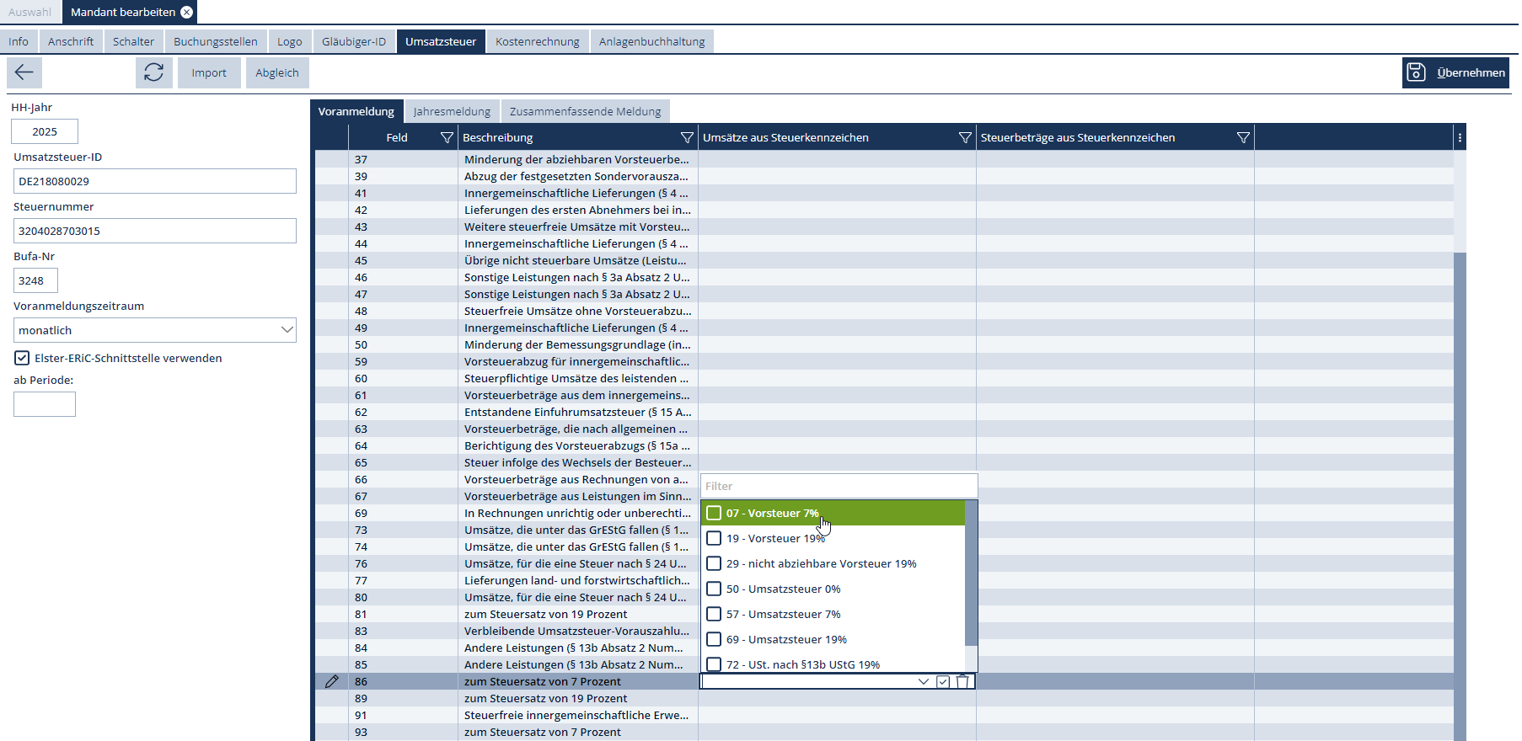Click the Filter text field in dropdown
This screenshot has height=741, width=1522.
click(x=839, y=486)
